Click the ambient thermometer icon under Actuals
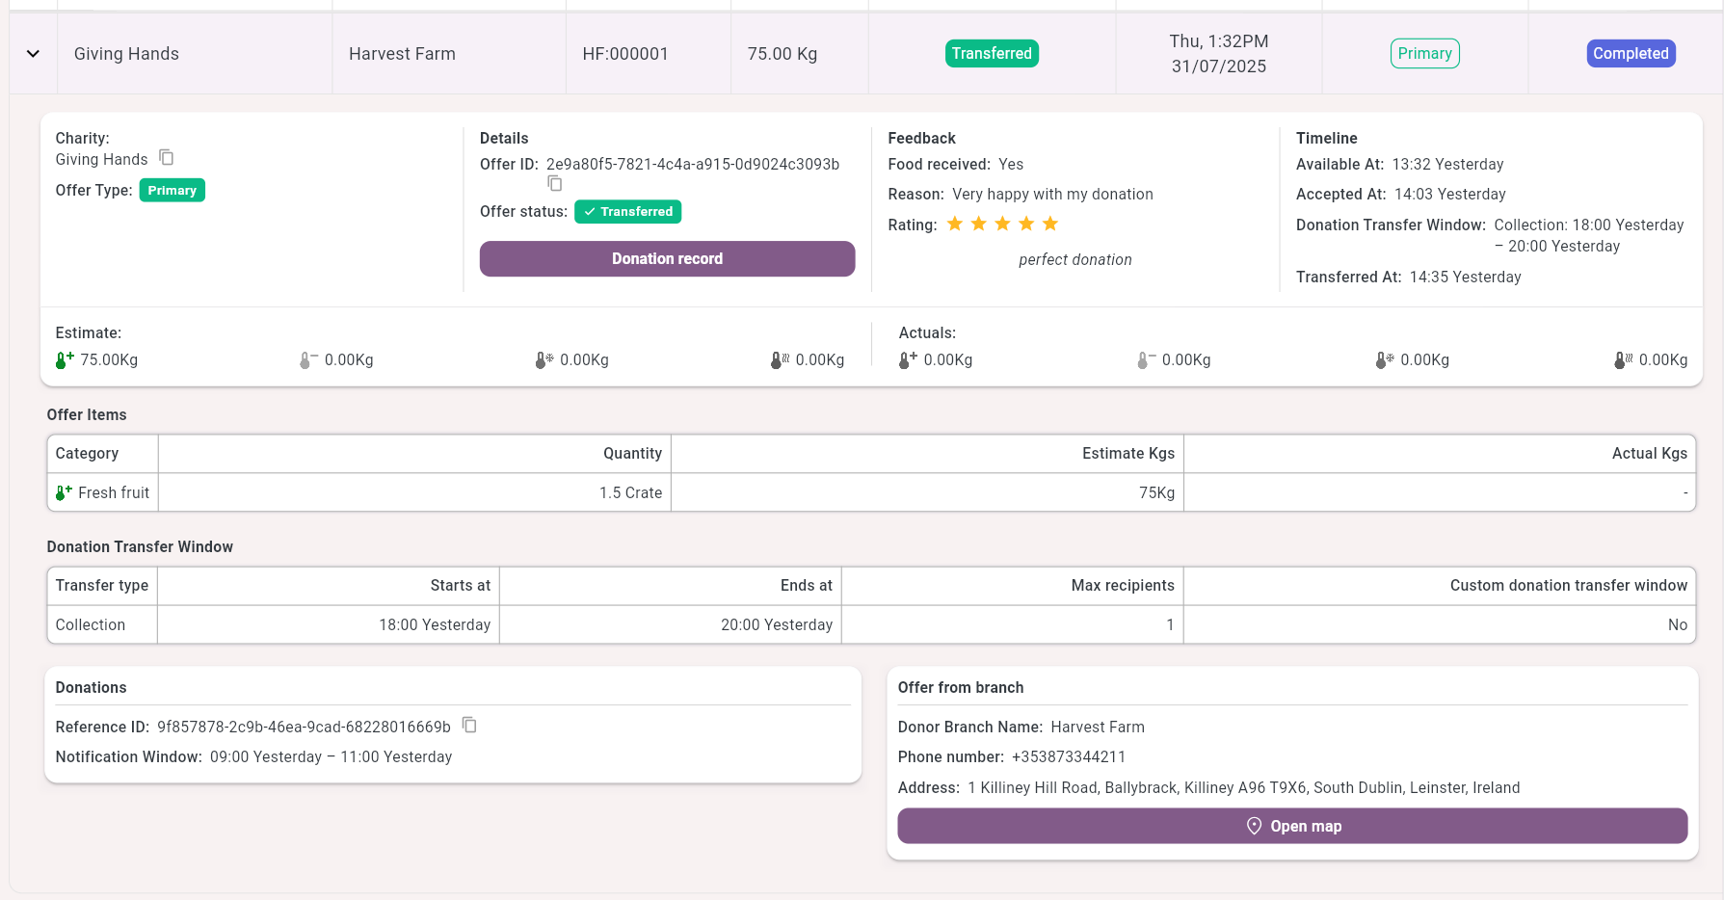1724x900 pixels. click(908, 360)
